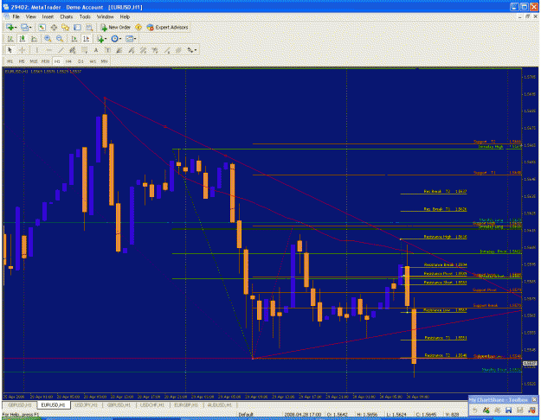Screen dimensions: 541x420
Task: Click the rightmost red icon in ChartShare Toolbox
Action: point(531,410)
